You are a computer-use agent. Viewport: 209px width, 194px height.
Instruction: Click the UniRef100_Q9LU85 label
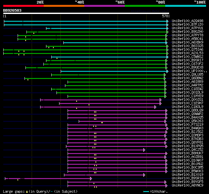[187, 75]
